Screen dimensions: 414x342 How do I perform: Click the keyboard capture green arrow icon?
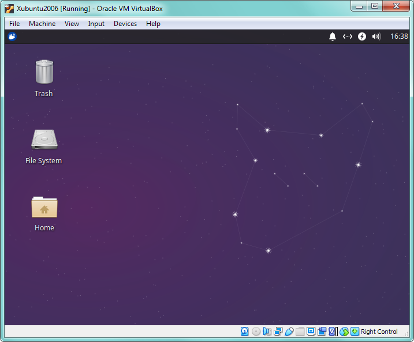tap(355, 332)
